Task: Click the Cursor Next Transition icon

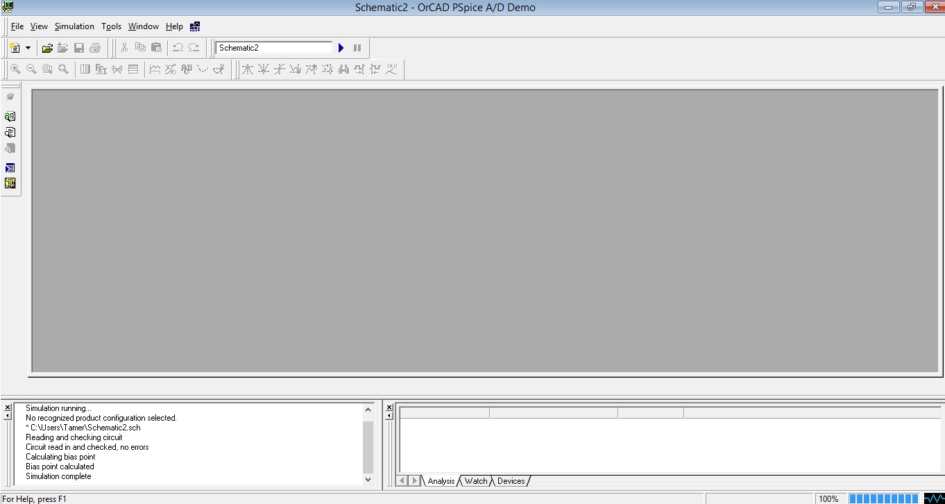Action: click(x=359, y=69)
